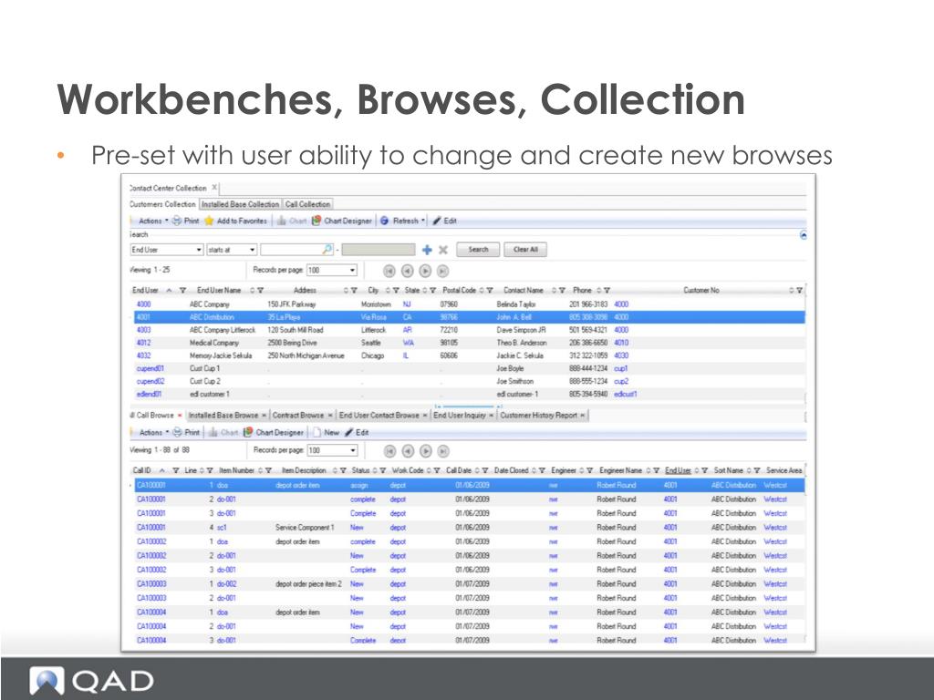Open Records per page dropdown beside Viewing 1 - 88

(x=353, y=450)
